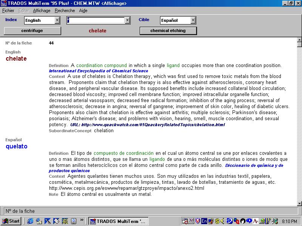The image size is (302, 226).
Task: Open the Cible language dropdown showing Español
Action: click(178, 20)
